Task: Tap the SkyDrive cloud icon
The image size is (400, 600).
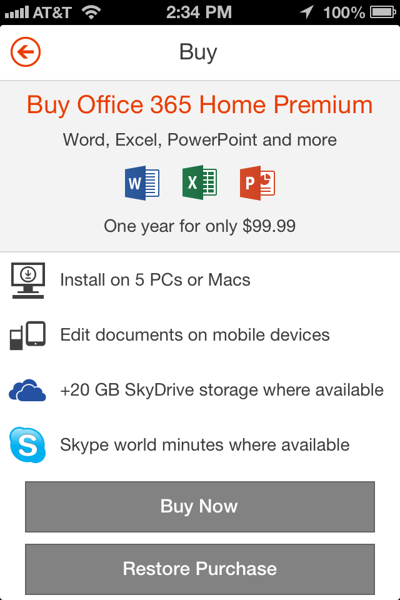Action: [27, 390]
